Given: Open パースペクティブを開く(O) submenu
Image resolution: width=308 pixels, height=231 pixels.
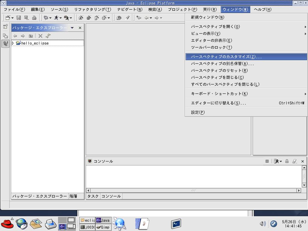Looking at the screenshot, I should [246, 26].
